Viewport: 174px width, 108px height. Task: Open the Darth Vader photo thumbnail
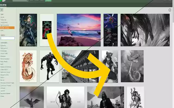pyautogui.click(x=106, y=97)
